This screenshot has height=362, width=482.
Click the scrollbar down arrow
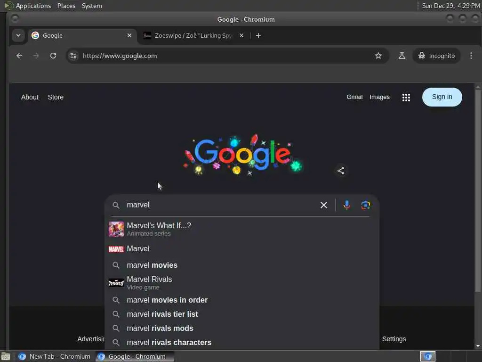(x=478, y=346)
